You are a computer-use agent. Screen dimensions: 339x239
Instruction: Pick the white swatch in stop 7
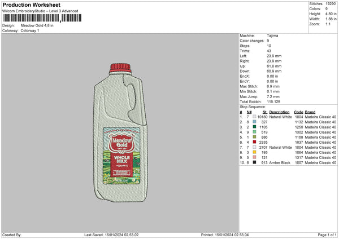[254, 147]
